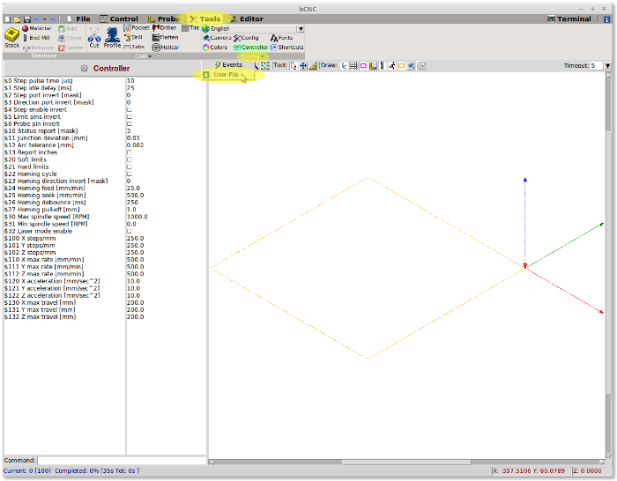Choose the Tabs operation
Image resolution: width=617 pixels, height=481 pixels.
pos(134,47)
